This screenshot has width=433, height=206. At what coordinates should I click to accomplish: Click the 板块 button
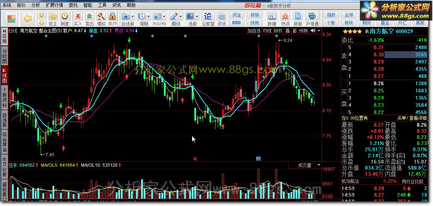[349, 23]
